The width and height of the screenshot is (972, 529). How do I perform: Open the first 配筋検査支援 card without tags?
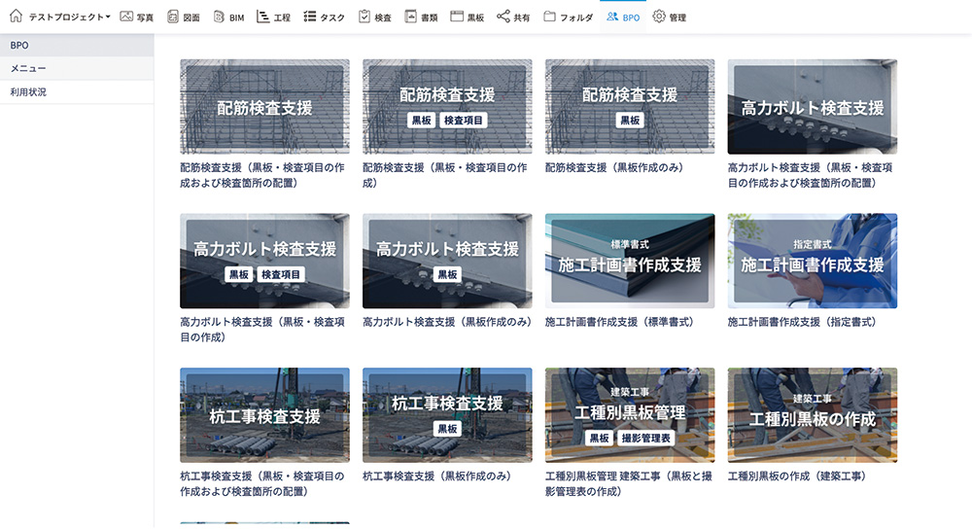point(264,107)
